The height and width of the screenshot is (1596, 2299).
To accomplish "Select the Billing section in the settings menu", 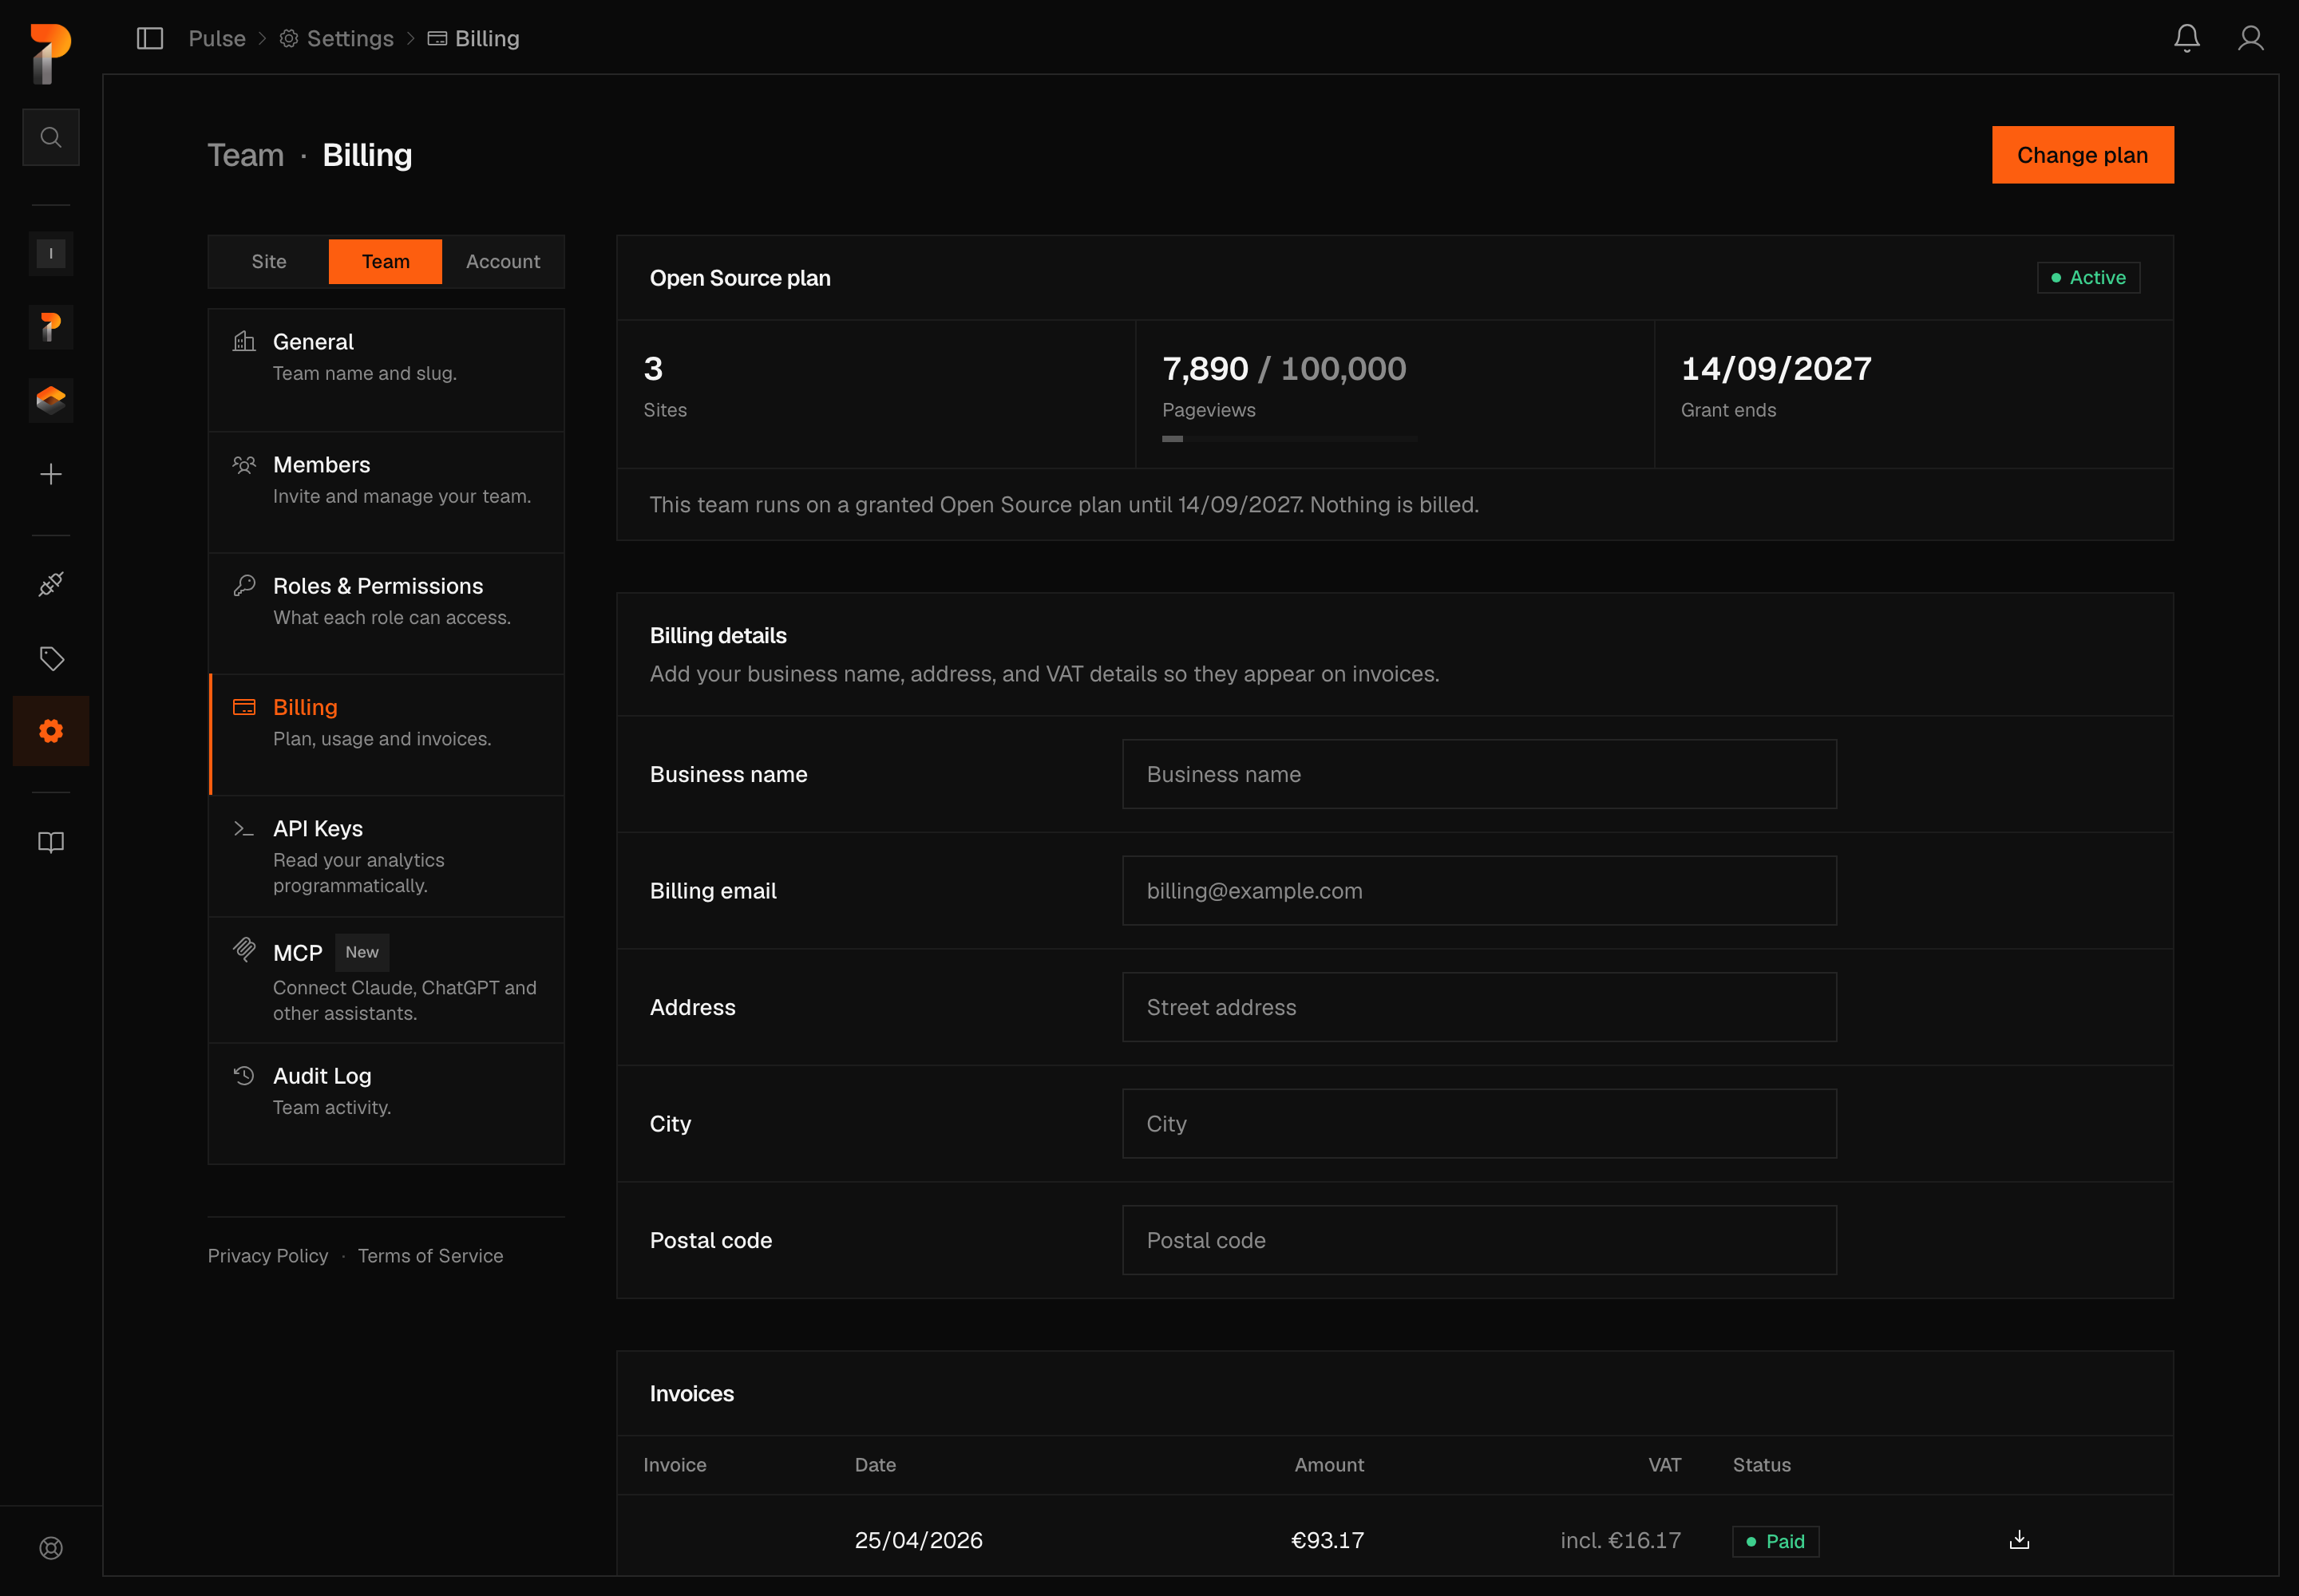I will 386,735.
